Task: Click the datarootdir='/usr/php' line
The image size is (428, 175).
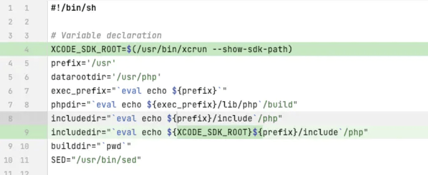Action: 106,77
